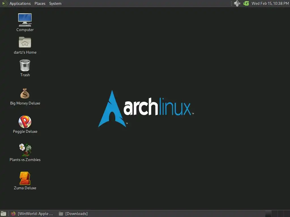Open the clock showing Wed Feb 15
Image resolution: width=290 pixels, height=217 pixels.
[270, 3]
